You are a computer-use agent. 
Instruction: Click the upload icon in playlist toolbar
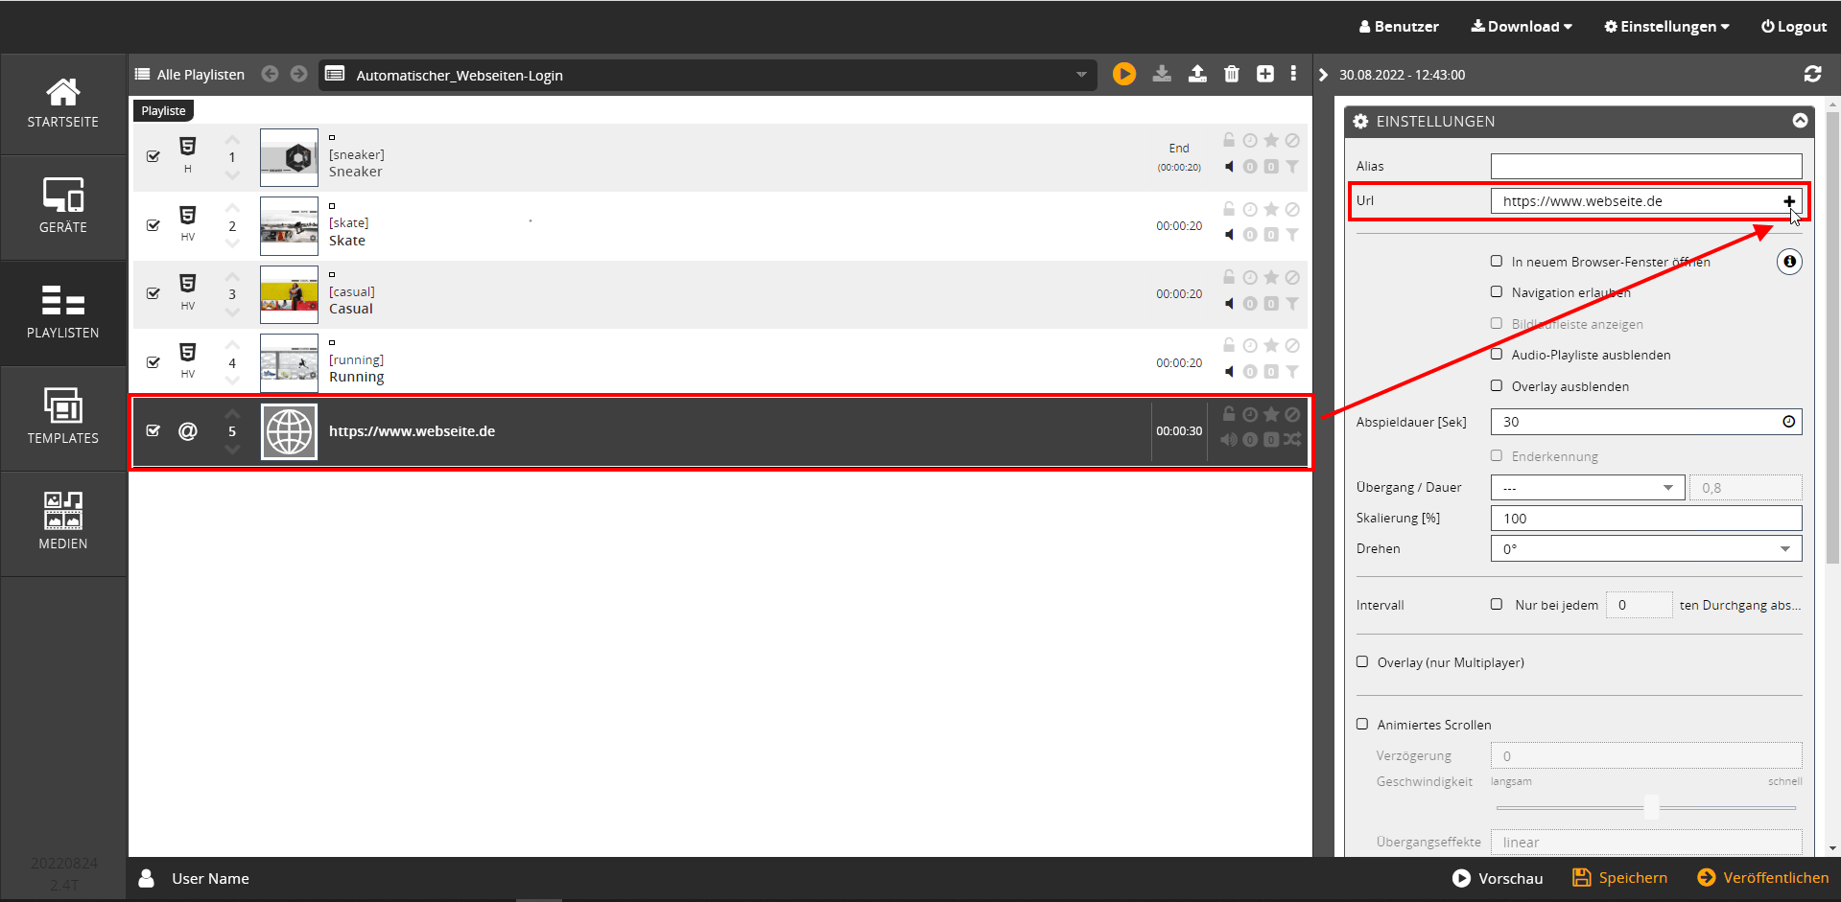(1197, 74)
